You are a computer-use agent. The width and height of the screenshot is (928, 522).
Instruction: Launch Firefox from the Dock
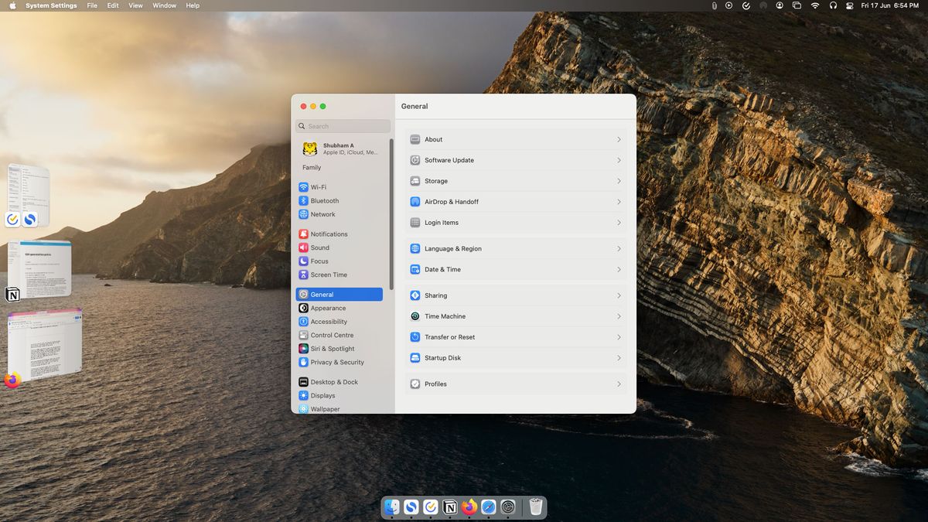pos(469,507)
